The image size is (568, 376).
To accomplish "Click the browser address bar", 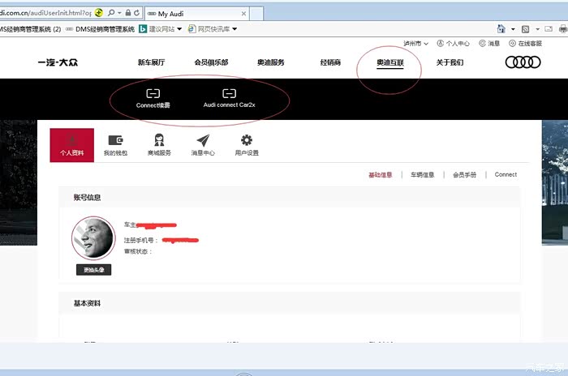I will pos(45,13).
